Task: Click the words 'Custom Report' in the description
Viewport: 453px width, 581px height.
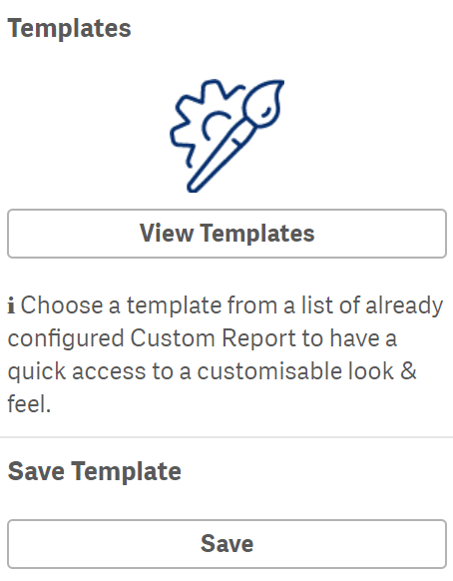Action: coord(213,338)
